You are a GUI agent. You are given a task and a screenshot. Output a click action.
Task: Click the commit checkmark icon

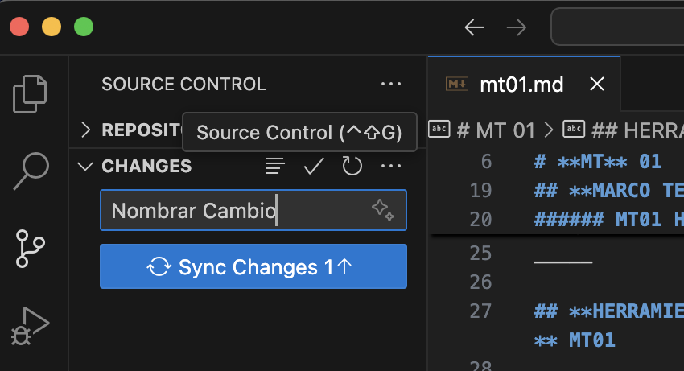(313, 167)
